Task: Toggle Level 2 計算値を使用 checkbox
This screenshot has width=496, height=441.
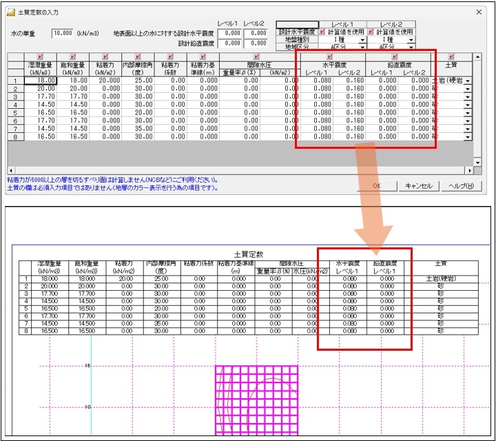Action: tap(371, 32)
